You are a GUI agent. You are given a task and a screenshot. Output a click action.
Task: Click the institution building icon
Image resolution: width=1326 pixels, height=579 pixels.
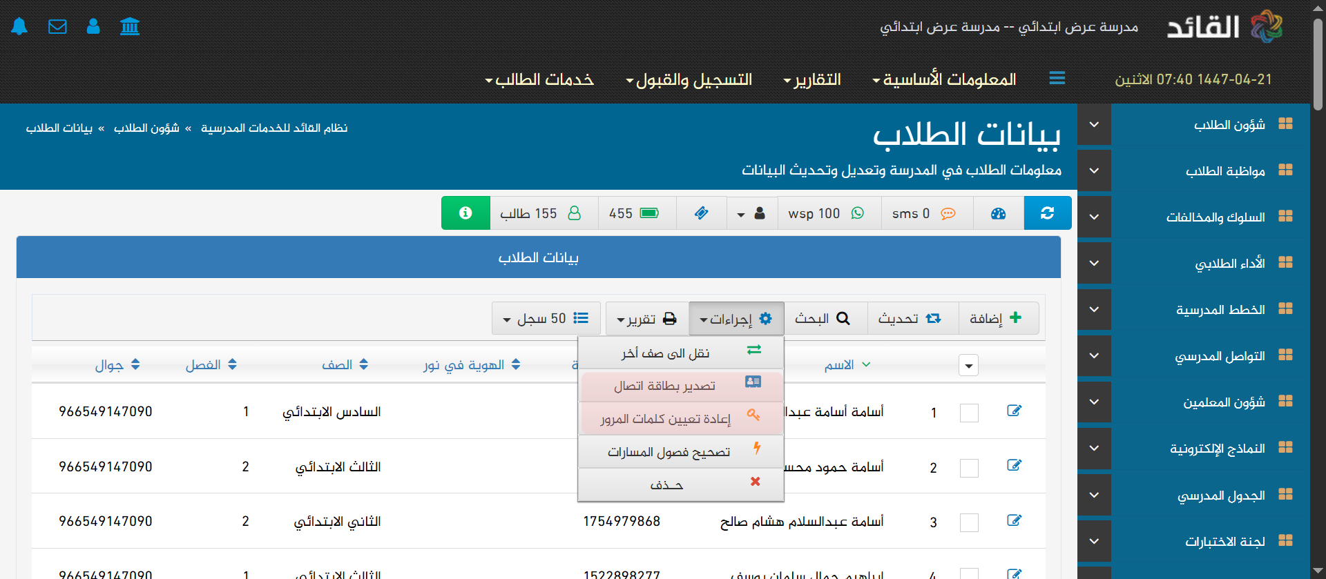(x=130, y=27)
